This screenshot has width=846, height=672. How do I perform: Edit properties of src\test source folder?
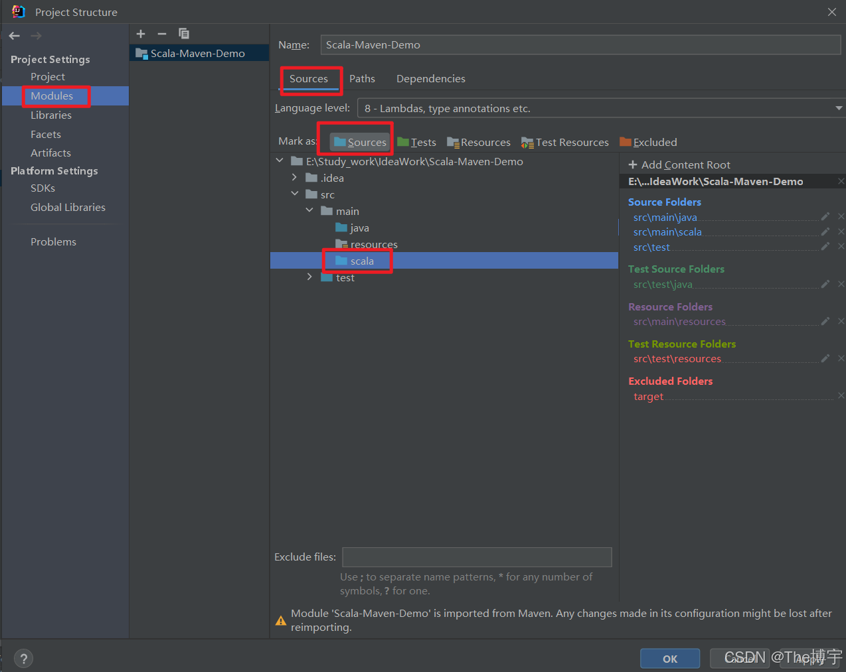[x=825, y=247]
